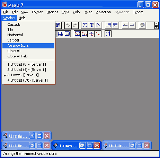
Task: Open the Projection menu
Action: (103, 12)
